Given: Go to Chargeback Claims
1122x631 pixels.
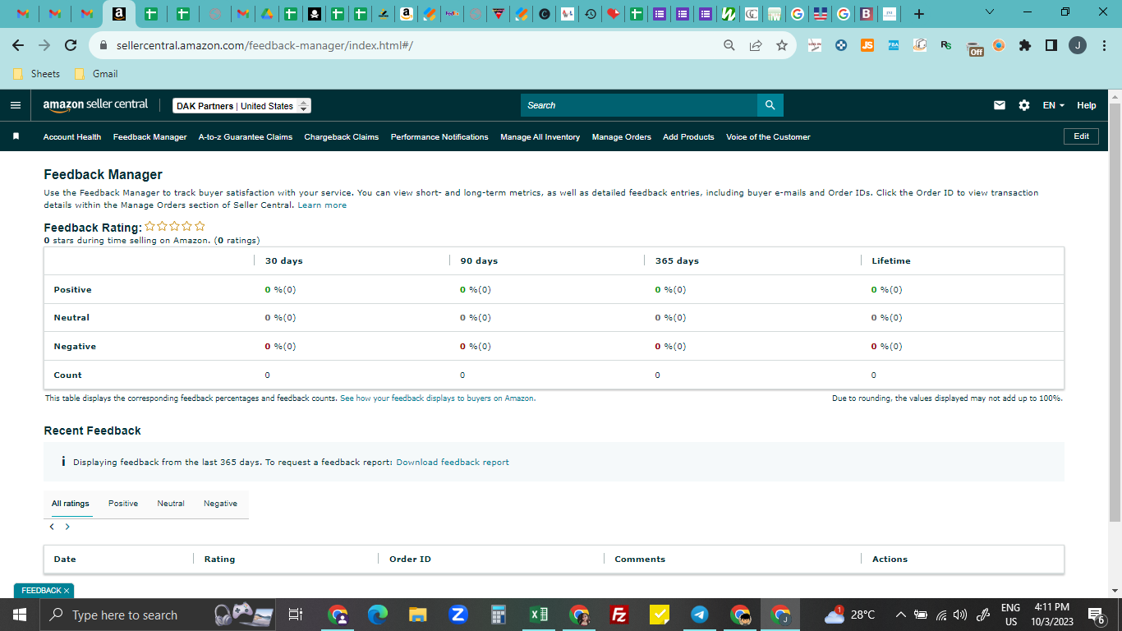Looking at the screenshot, I should pos(342,137).
